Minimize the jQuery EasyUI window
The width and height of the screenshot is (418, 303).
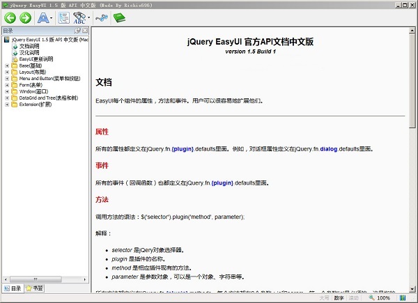pyautogui.click(x=398, y=5)
